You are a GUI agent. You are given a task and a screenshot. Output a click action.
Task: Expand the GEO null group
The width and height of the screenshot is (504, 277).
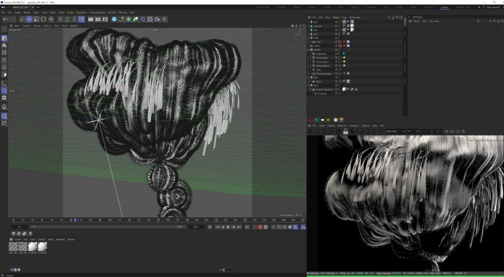pyautogui.click(x=309, y=85)
